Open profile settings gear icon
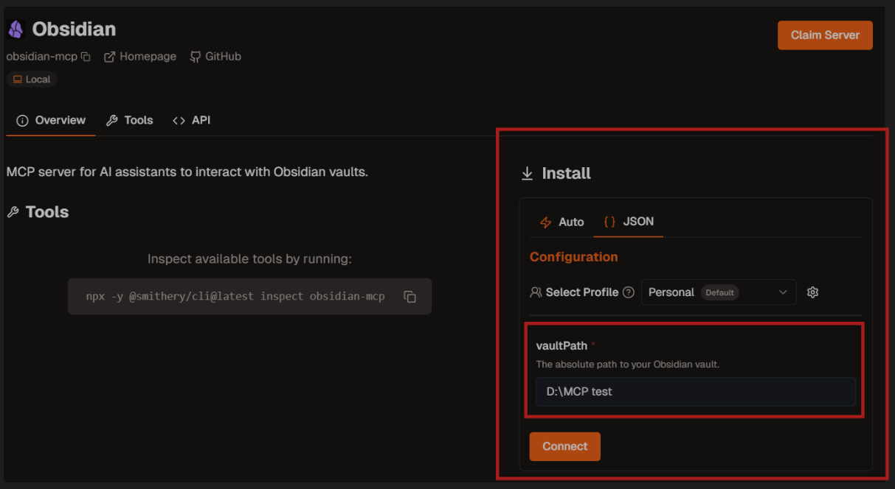The image size is (895, 489). (x=813, y=292)
